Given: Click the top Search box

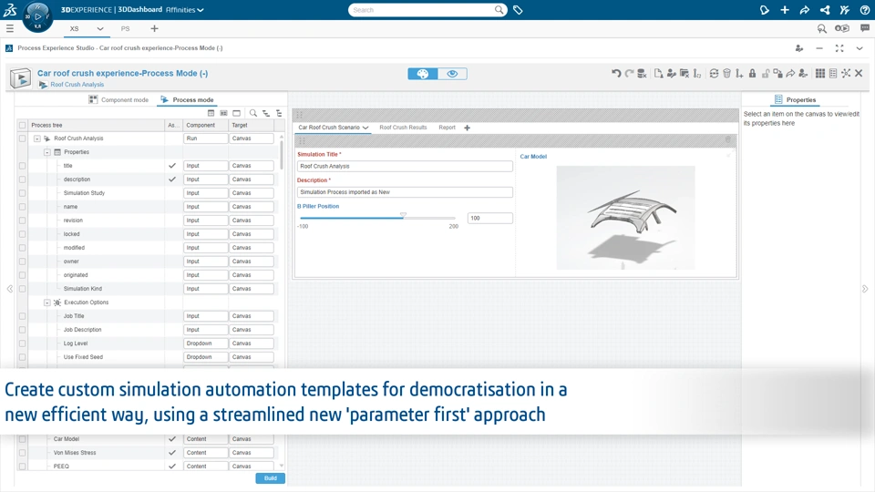Looking at the screenshot, I should [x=427, y=10].
